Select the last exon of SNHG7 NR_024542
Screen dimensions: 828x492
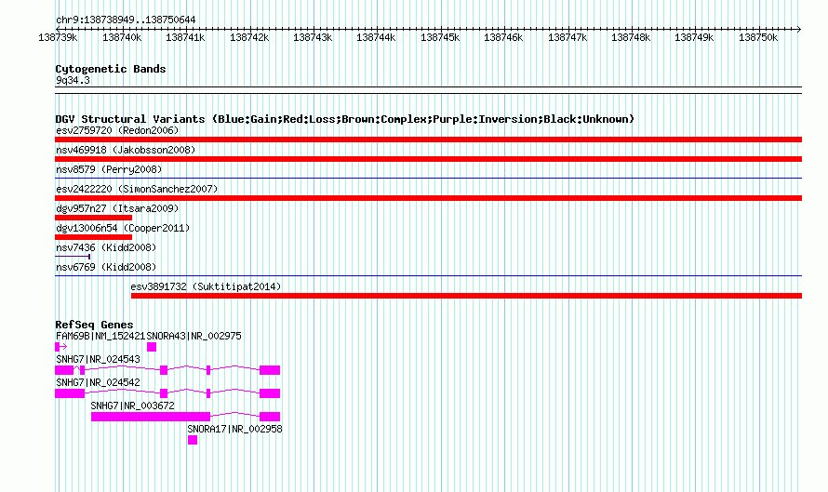(270, 393)
